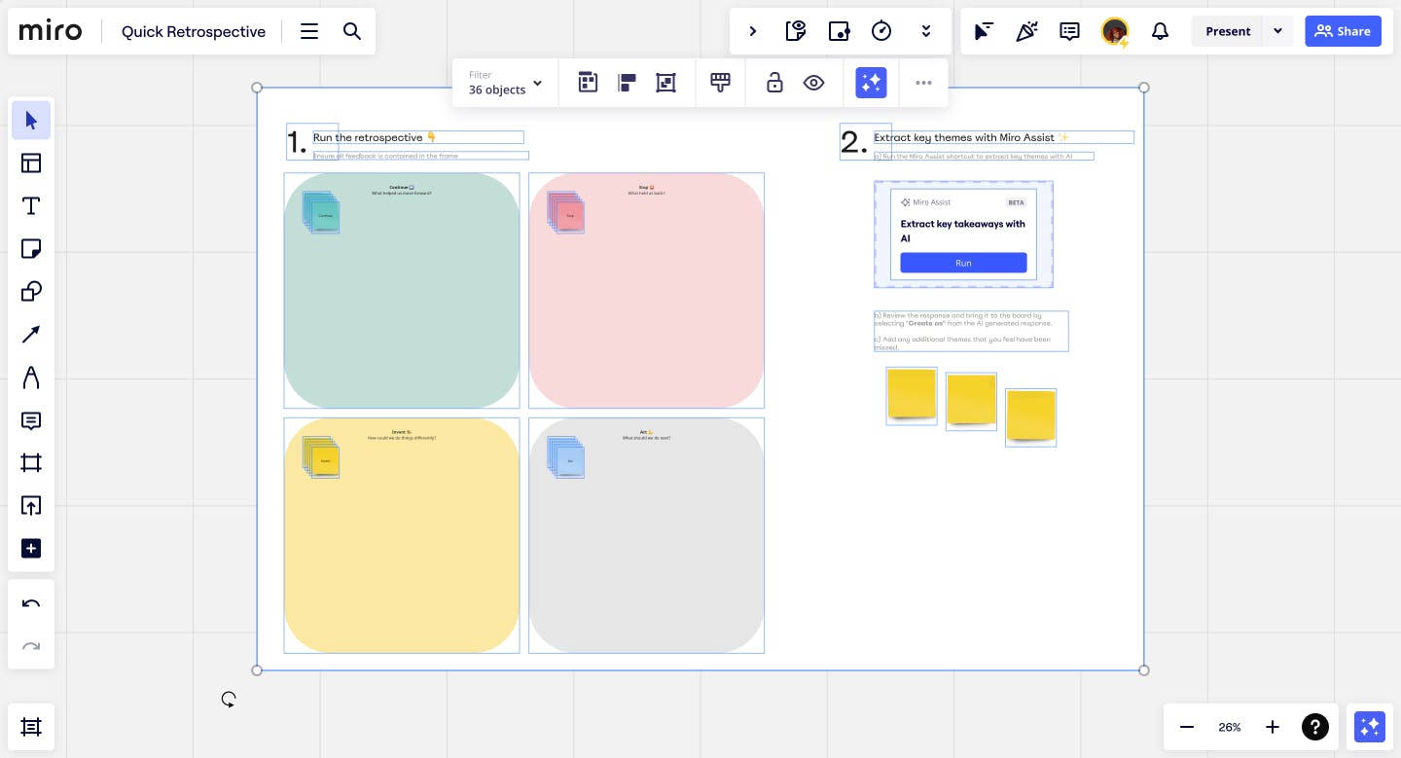The width and height of the screenshot is (1401, 758).
Task: Hide the selected objects with the eye toggle
Action: (x=813, y=83)
